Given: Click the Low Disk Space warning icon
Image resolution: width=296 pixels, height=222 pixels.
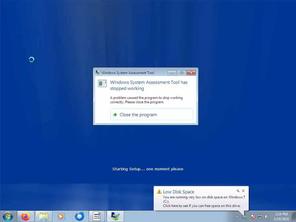Looking at the screenshot, I should click(x=159, y=192).
